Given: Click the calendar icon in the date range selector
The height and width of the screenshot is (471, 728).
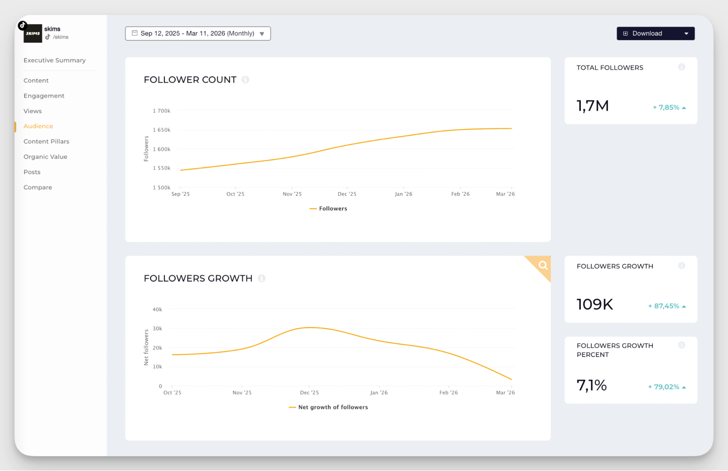Looking at the screenshot, I should pyautogui.click(x=134, y=33).
